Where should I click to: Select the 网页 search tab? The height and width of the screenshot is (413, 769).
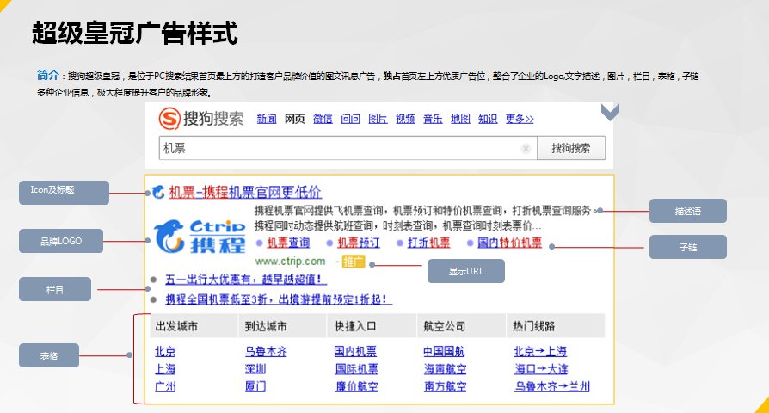(295, 119)
